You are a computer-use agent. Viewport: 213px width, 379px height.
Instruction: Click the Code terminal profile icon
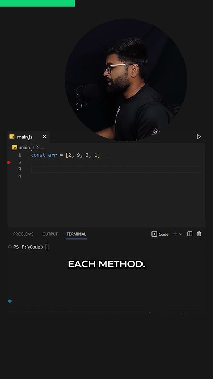point(154,234)
